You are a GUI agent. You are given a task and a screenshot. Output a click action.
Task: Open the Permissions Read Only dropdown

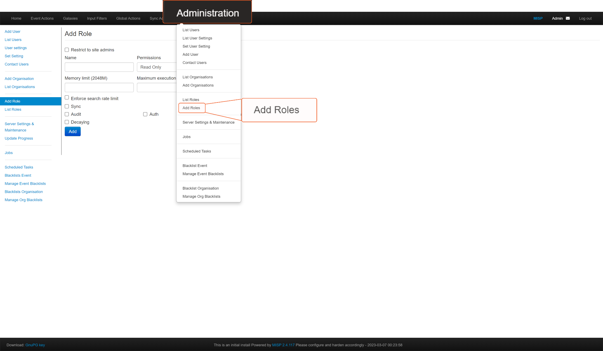point(157,67)
